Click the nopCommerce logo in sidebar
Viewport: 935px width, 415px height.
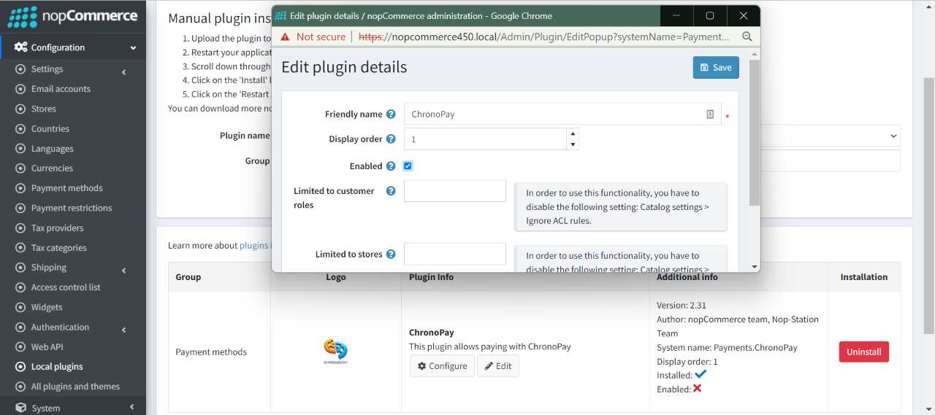72,16
